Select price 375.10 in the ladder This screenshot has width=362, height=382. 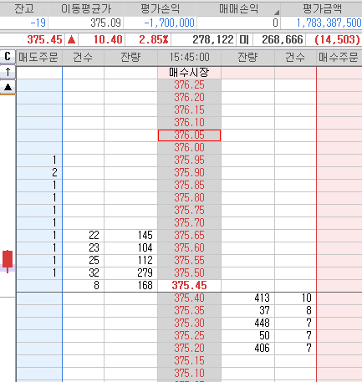tap(190, 374)
